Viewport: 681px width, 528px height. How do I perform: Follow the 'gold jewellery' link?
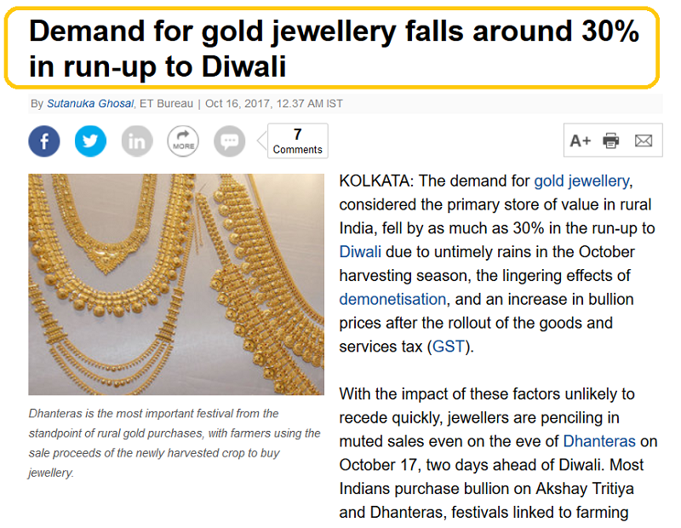(x=581, y=181)
